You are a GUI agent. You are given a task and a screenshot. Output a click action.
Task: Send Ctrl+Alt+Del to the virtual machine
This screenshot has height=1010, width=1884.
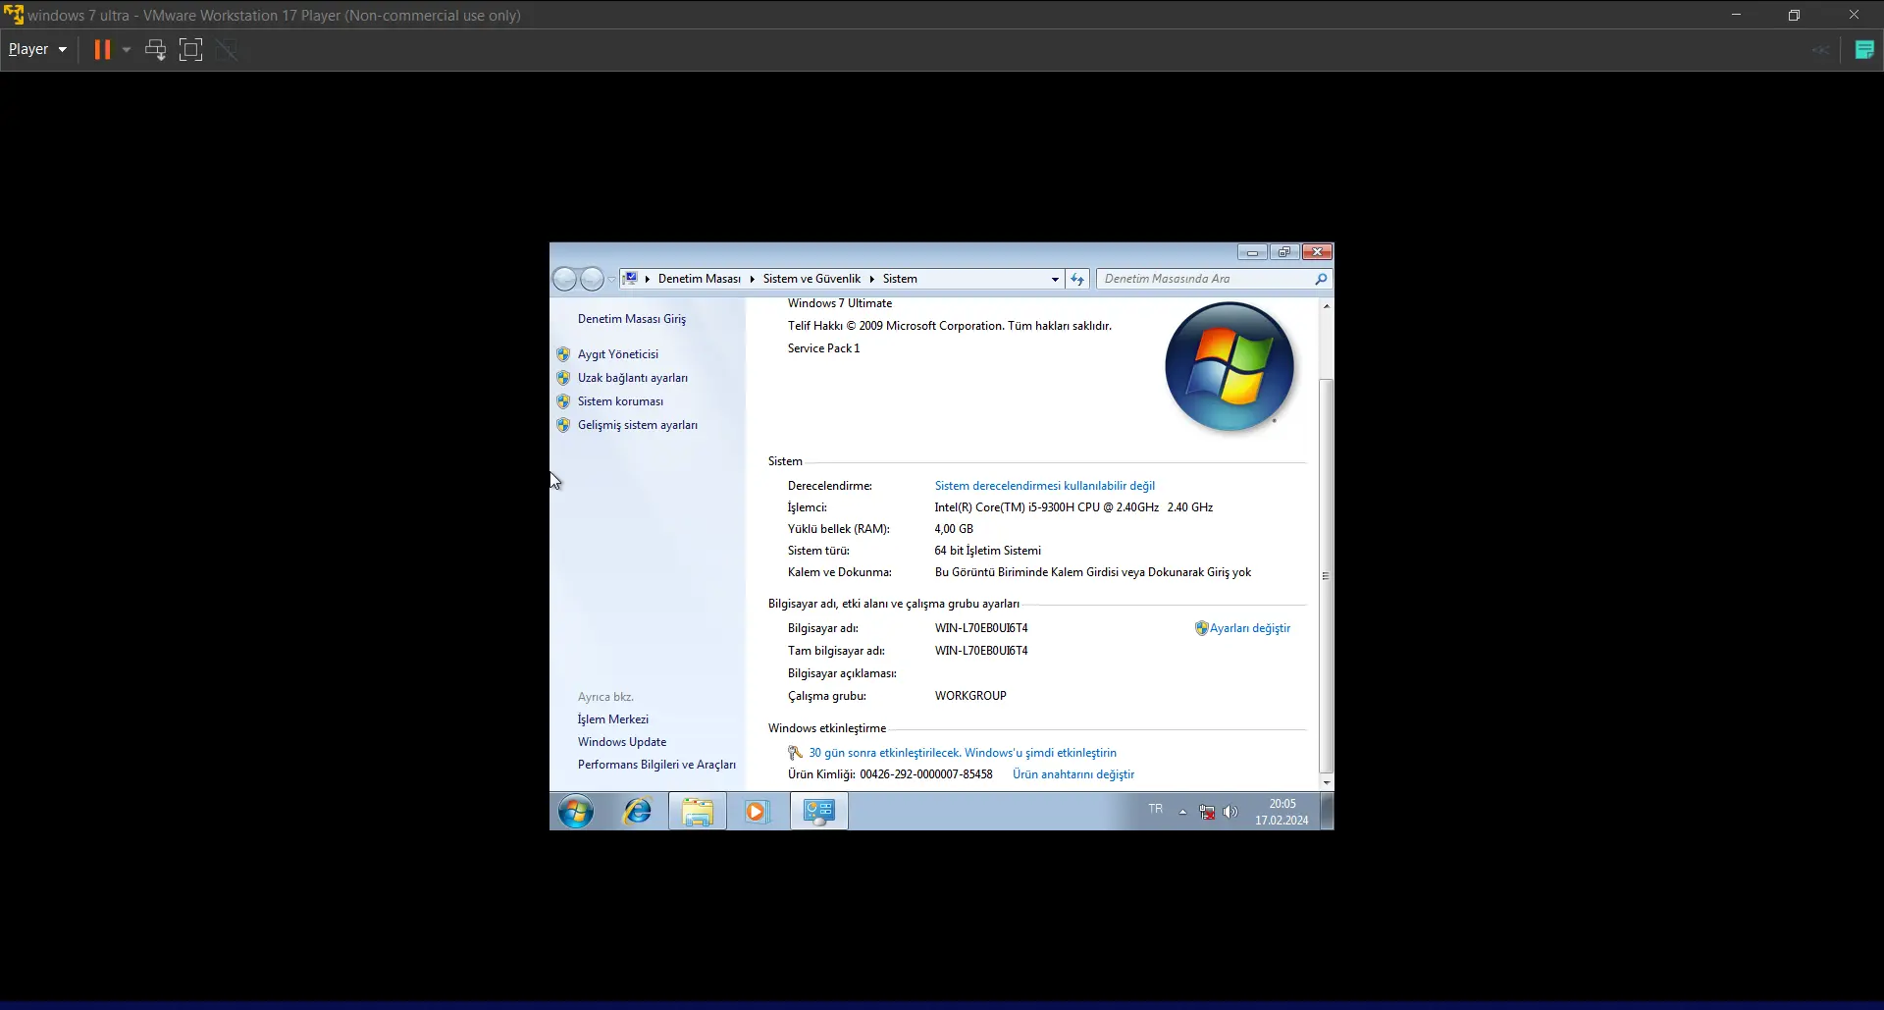155,49
